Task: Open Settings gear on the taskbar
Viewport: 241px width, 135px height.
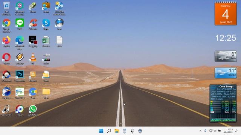Action: pyautogui.click(x=140, y=131)
